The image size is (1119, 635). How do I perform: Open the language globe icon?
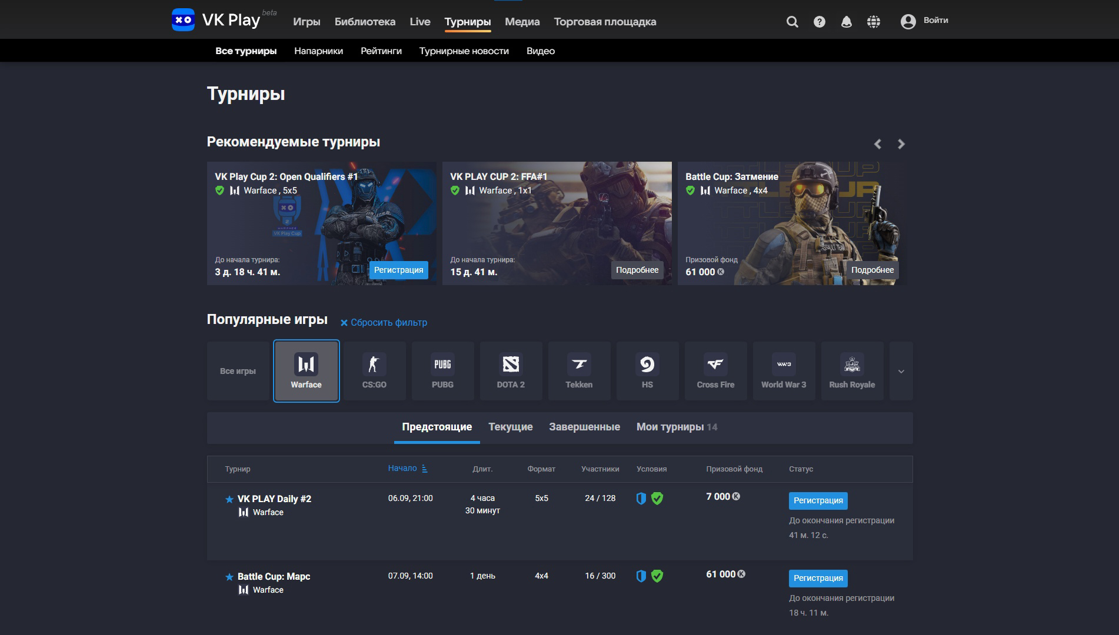(874, 22)
